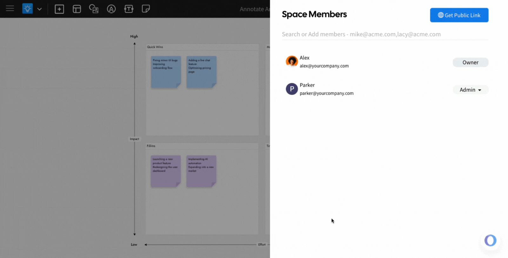
Task: Click the Impact axis label
Action: pos(134,139)
